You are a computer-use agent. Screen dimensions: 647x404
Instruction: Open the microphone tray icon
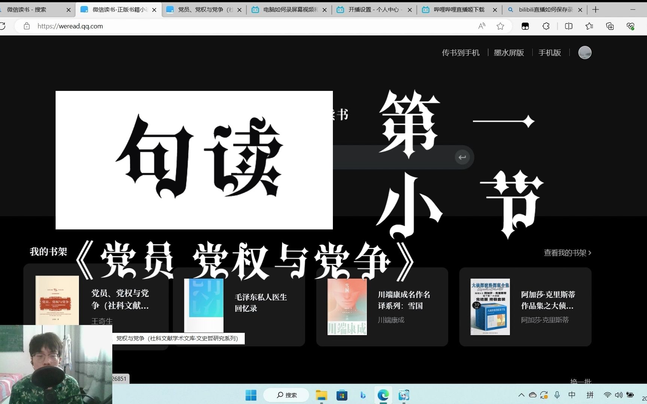coord(557,395)
